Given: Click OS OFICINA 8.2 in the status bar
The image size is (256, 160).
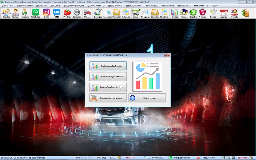Looking at the screenshot, I should point(156,158).
